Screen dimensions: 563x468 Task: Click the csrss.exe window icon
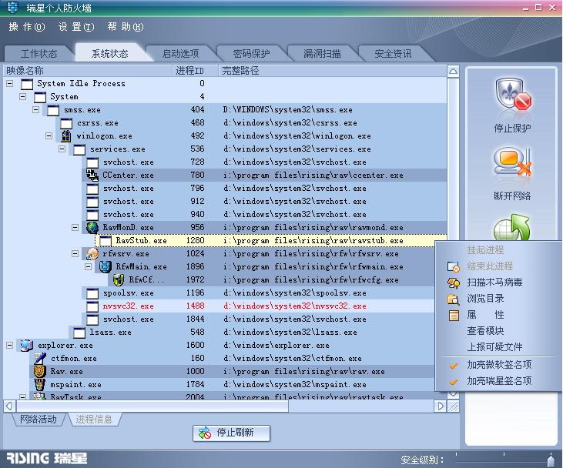click(x=66, y=123)
